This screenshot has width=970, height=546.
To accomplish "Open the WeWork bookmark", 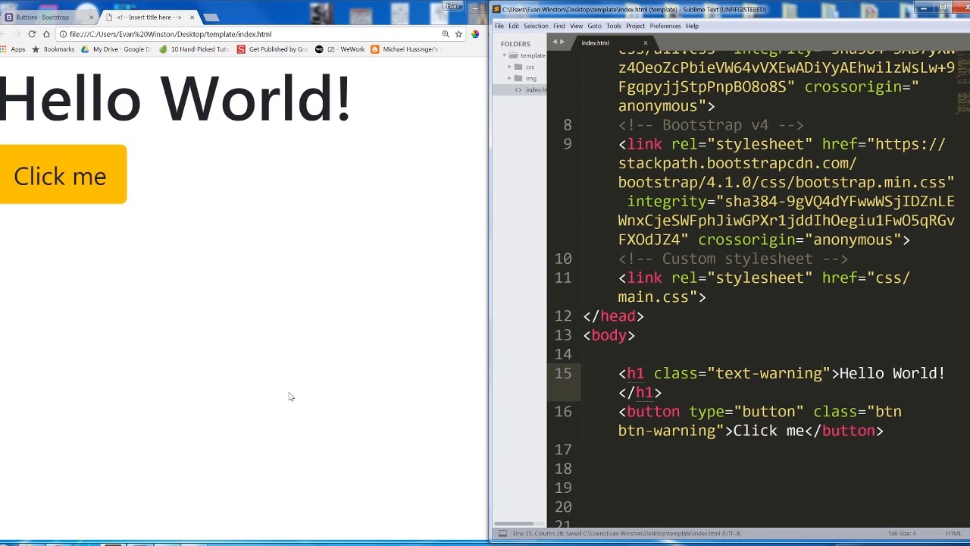I will pyautogui.click(x=339, y=49).
